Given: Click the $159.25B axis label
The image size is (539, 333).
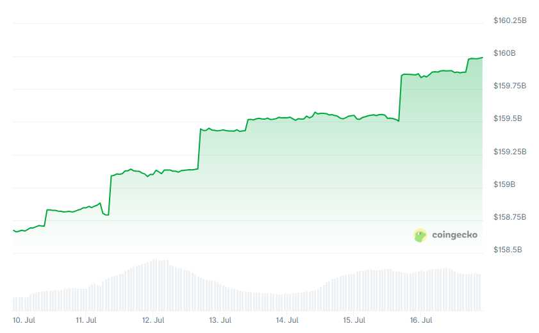Looking at the screenshot, I should (510, 152).
